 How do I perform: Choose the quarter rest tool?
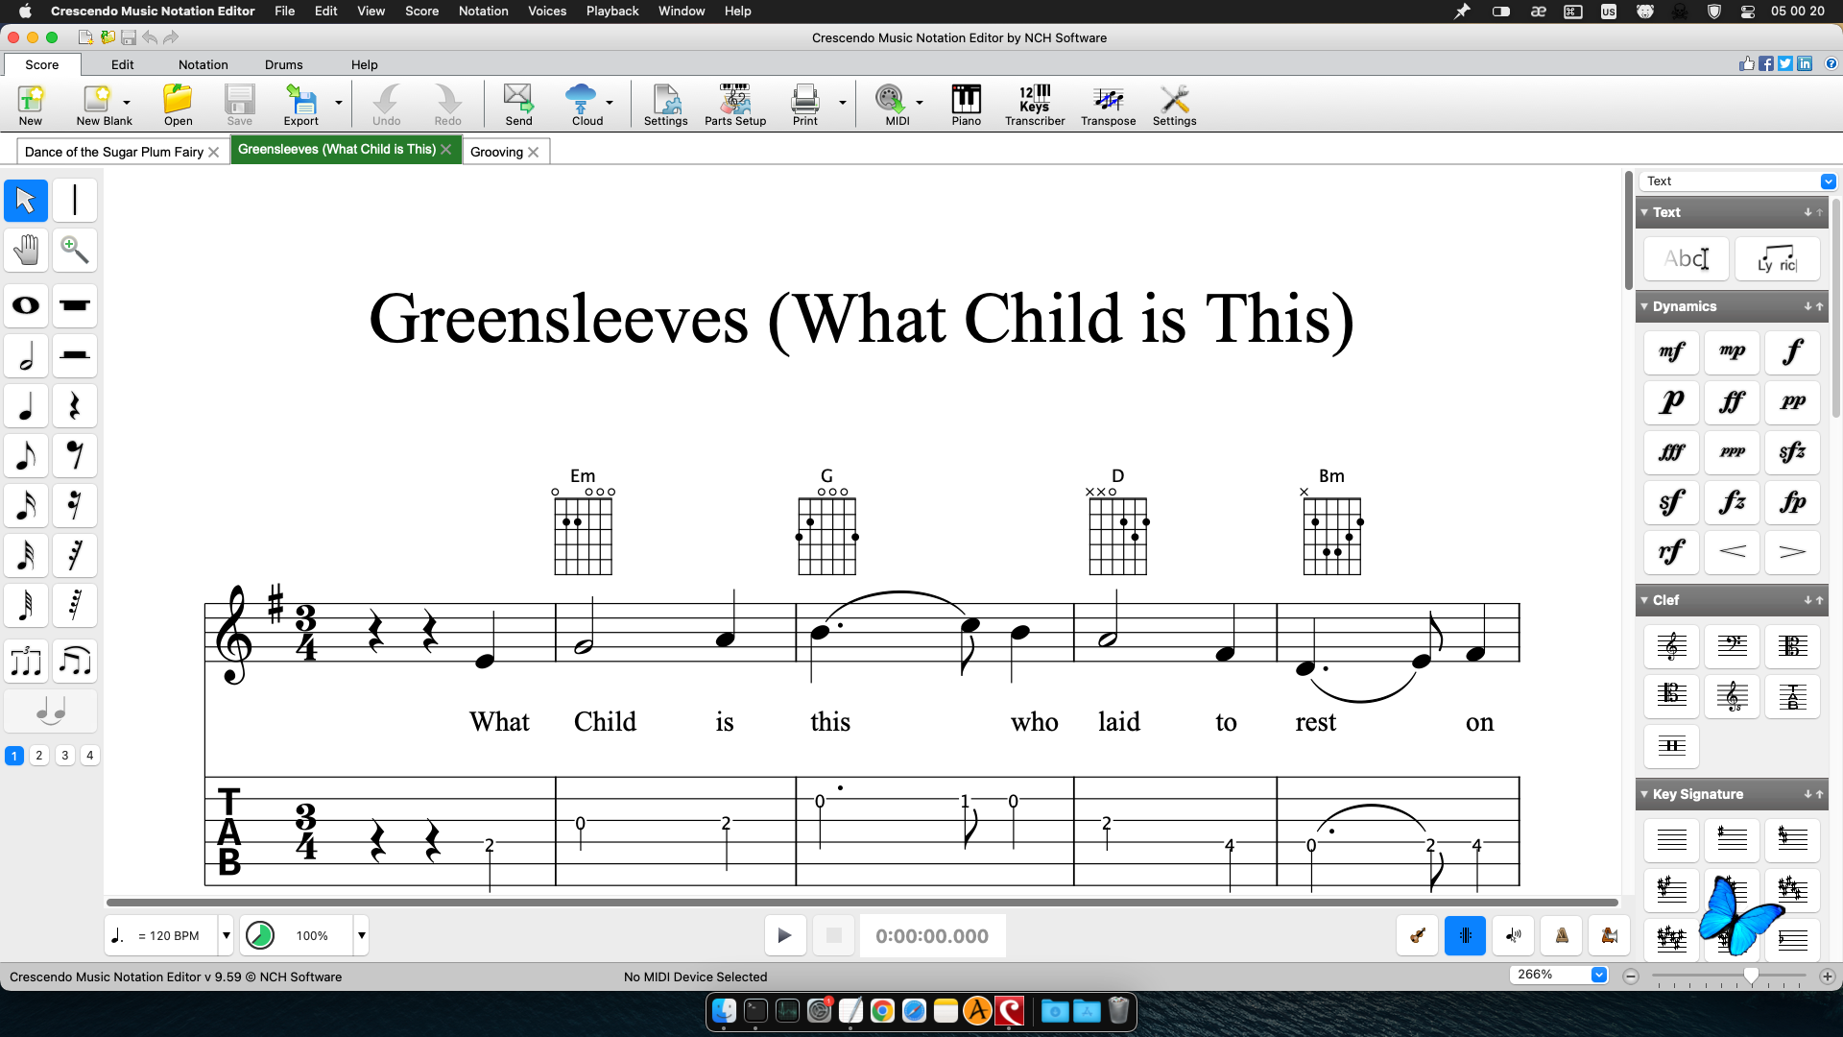click(x=75, y=406)
